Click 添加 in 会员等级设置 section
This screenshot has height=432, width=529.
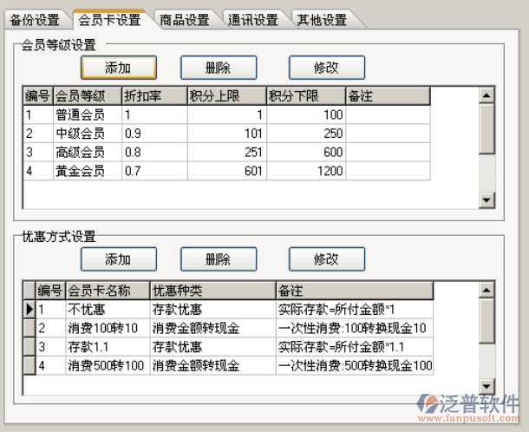click(x=118, y=68)
